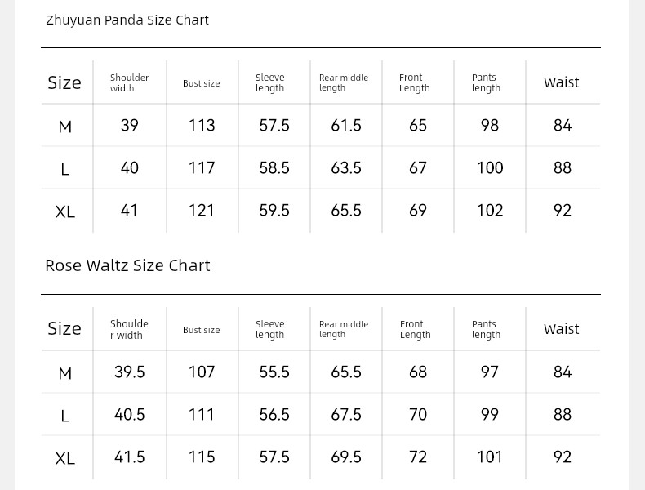
Task: Click the Zhuyuan Panda Size Chart title
Action: (127, 20)
